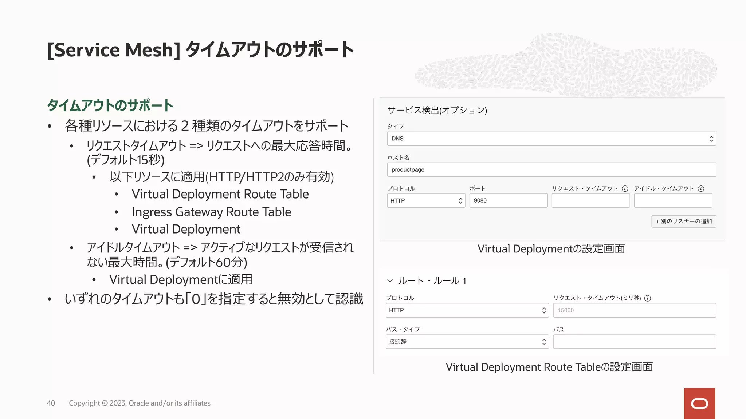The width and height of the screenshot is (746, 419).
Task: Click the 別のリスナーの追加 button
Action: [684, 222]
